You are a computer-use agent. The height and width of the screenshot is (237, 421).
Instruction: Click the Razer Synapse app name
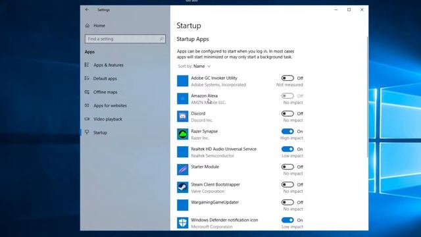[x=205, y=131]
